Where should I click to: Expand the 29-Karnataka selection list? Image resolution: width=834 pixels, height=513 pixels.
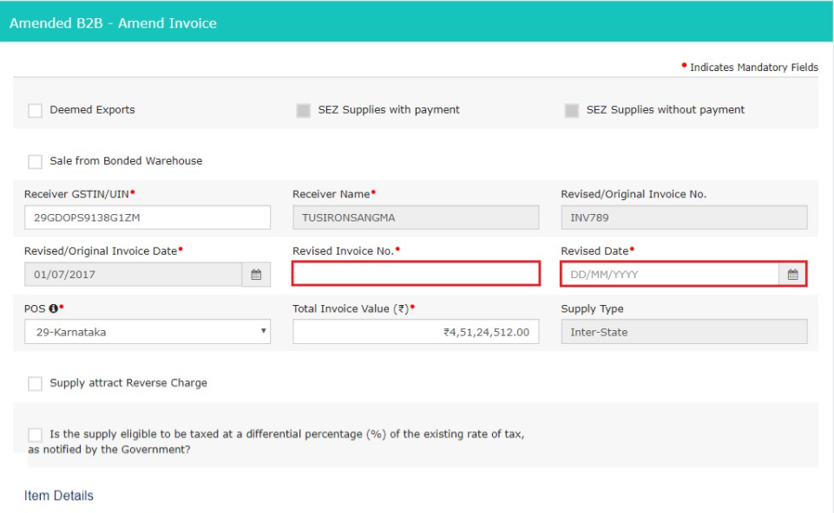pos(148,331)
